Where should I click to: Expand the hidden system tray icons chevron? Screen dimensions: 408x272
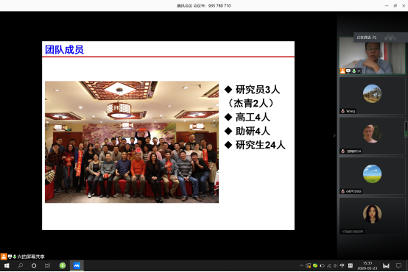(301, 265)
